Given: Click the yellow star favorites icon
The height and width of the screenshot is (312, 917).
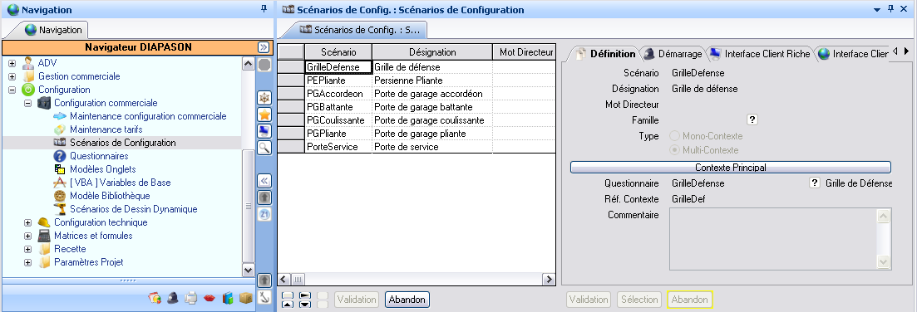Looking at the screenshot, I should [264, 115].
